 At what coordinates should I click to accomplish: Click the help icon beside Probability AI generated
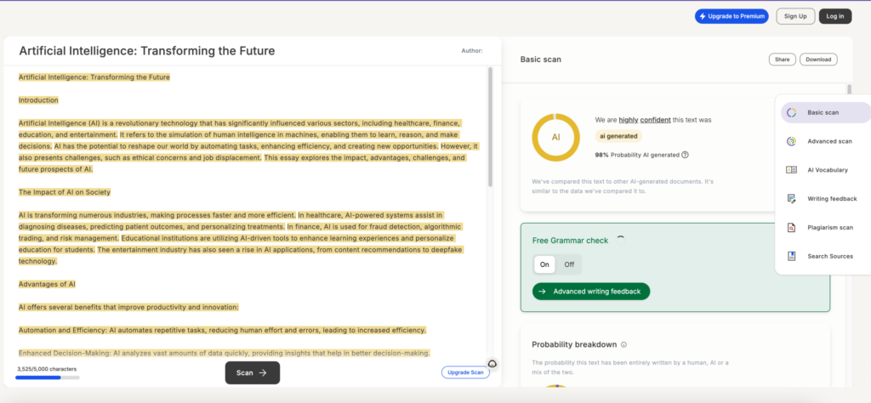point(685,155)
